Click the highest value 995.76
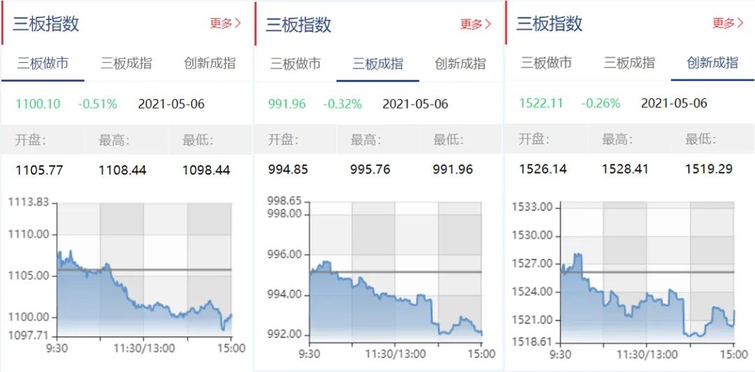The width and height of the screenshot is (755, 372). pyautogui.click(x=371, y=169)
